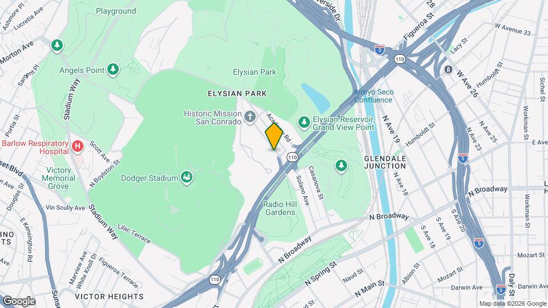Click the Map data ©2026 Google attribution
Screen dimensions: 548x308
pos(513,304)
